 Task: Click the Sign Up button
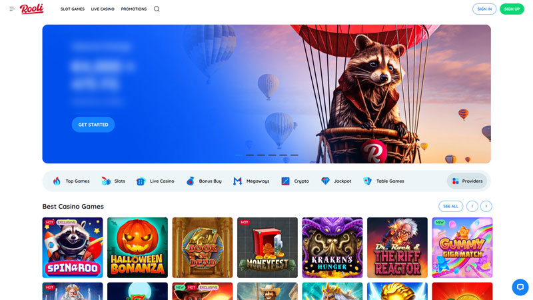pyautogui.click(x=512, y=9)
